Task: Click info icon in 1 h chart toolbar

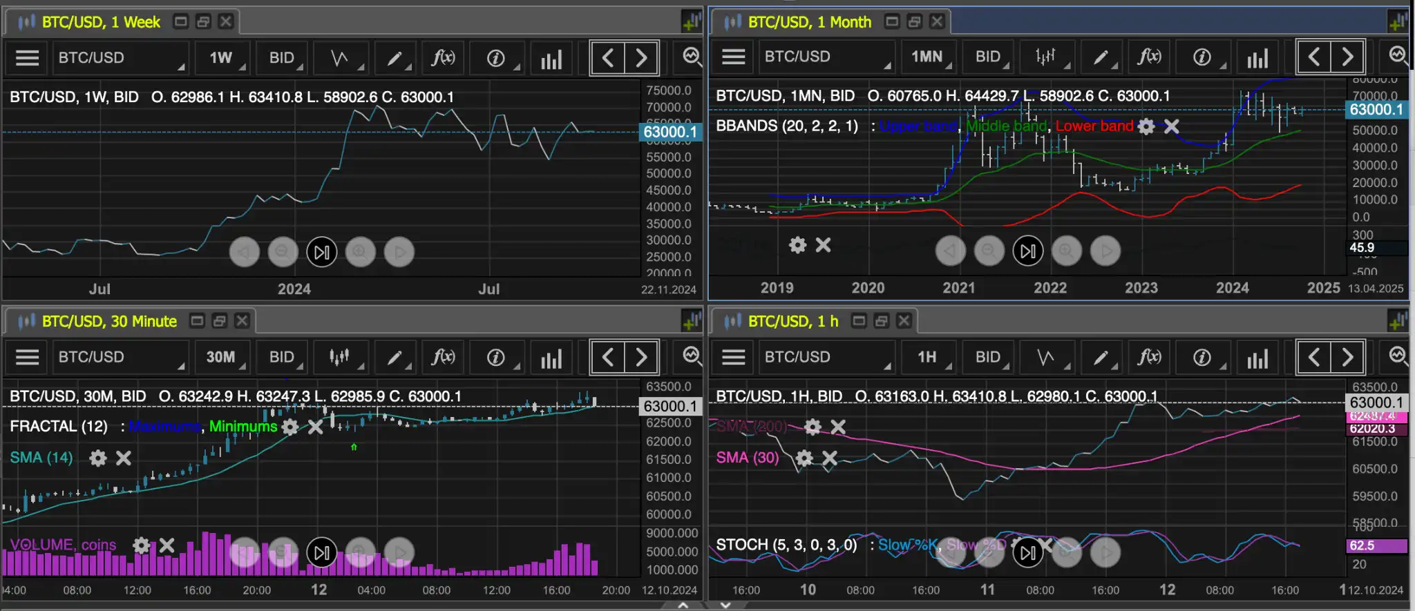Action: 1202,357
